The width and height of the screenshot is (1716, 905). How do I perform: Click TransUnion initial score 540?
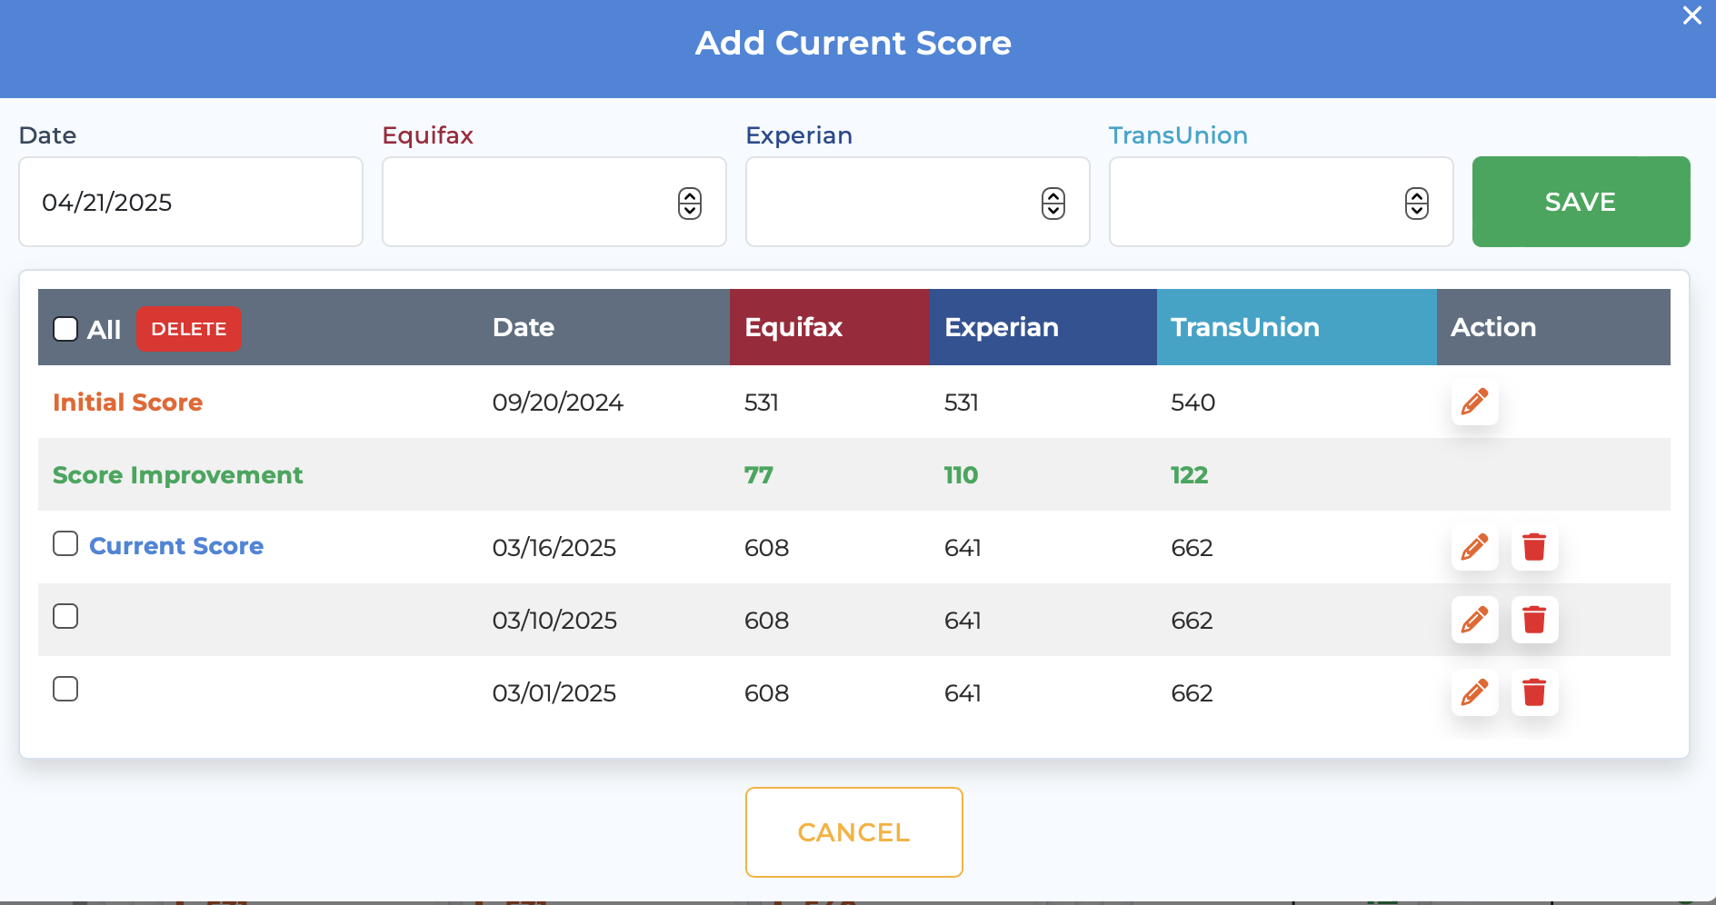coord(1192,402)
